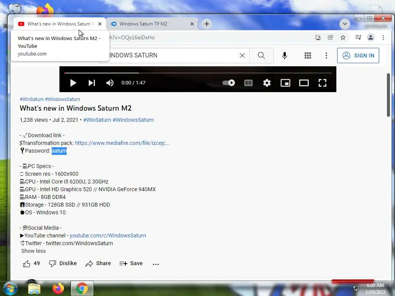The image size is (395, 296).
Task: Bookmark this page with star
Action: (343, 37)
